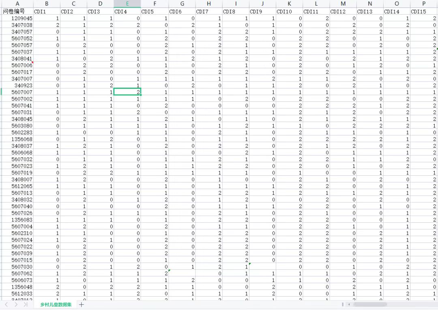Select the cell containing 3407038
The height and width of the screenshot is (310, 438).
pyautogui.click(x=17, y=25)
